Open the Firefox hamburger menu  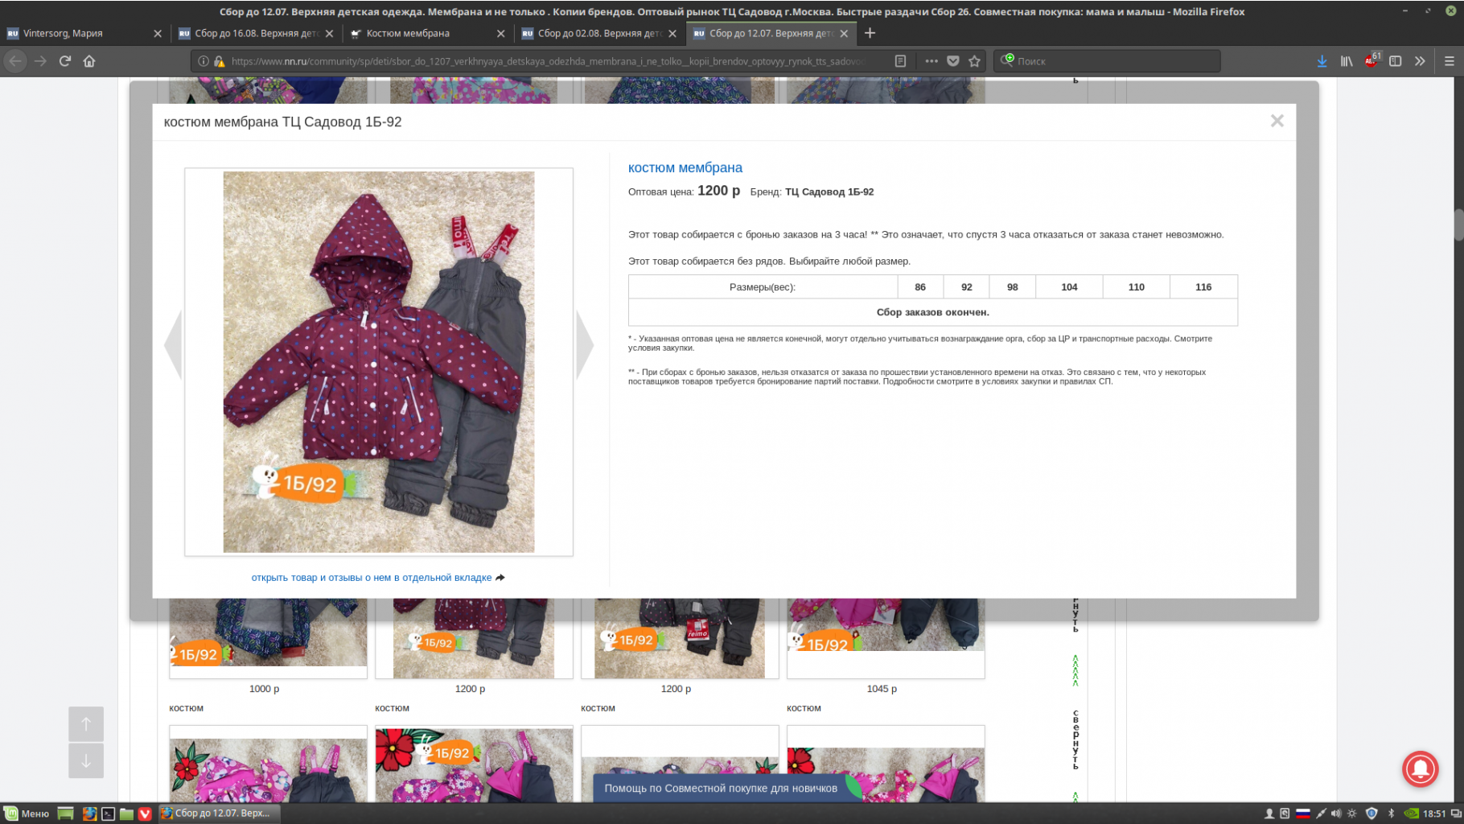1450,61
